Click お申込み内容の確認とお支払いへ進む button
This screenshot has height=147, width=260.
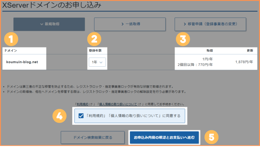pos(164,137)
